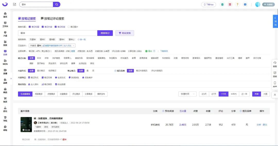278x146 pixels.
Task: Select 否 for 商业笔记 filter
Action: coord(93,71)
